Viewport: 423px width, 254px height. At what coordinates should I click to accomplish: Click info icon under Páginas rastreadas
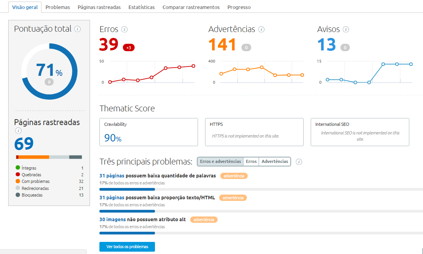[18, 131]
